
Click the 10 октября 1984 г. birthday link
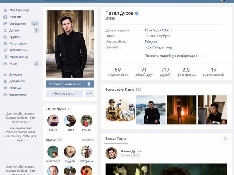click(158, 30)
